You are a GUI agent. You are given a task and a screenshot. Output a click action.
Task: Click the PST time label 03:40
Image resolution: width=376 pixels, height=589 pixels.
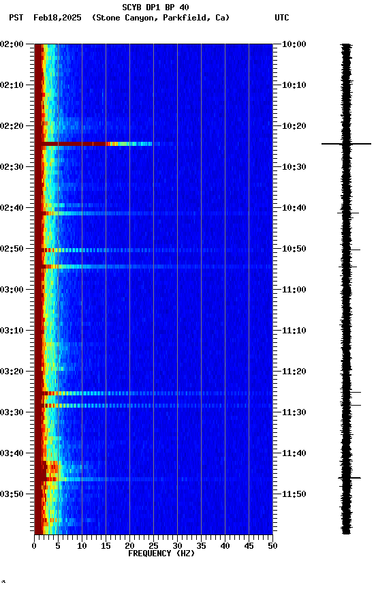[12, 453]
